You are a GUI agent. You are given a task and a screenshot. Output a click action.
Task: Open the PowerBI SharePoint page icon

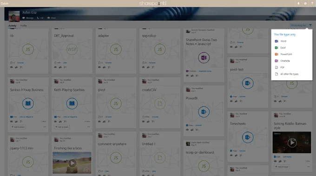pyautogui.click(x=204, y=112)
